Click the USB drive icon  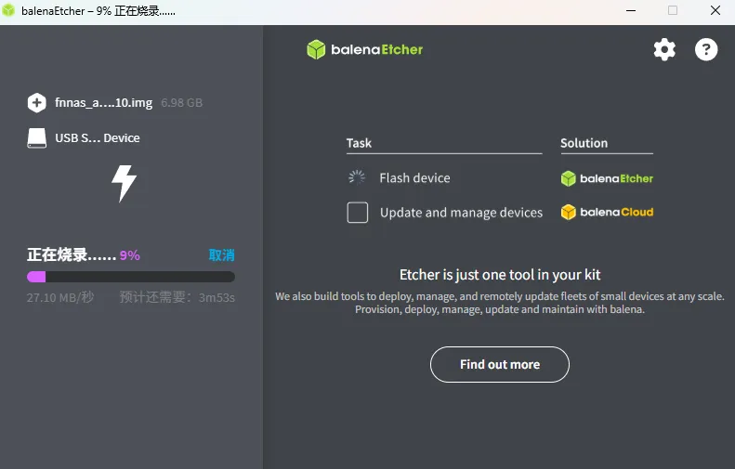(x=36, y=138)
